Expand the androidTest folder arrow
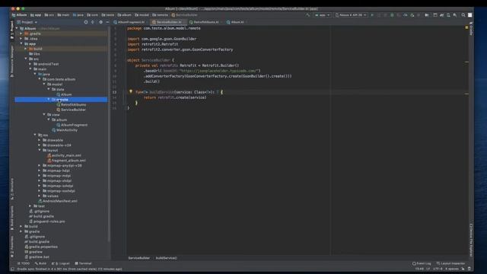The width and height of the screenshot is (487, 274). click(30, 64)
